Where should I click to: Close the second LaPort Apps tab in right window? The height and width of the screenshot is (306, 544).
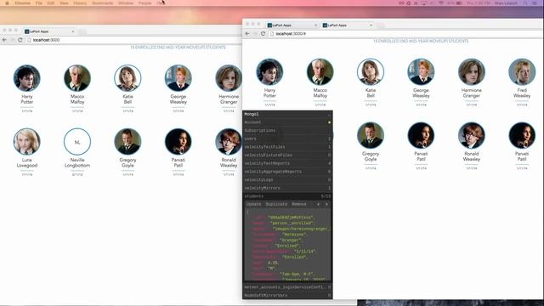[x=371, y=25]
